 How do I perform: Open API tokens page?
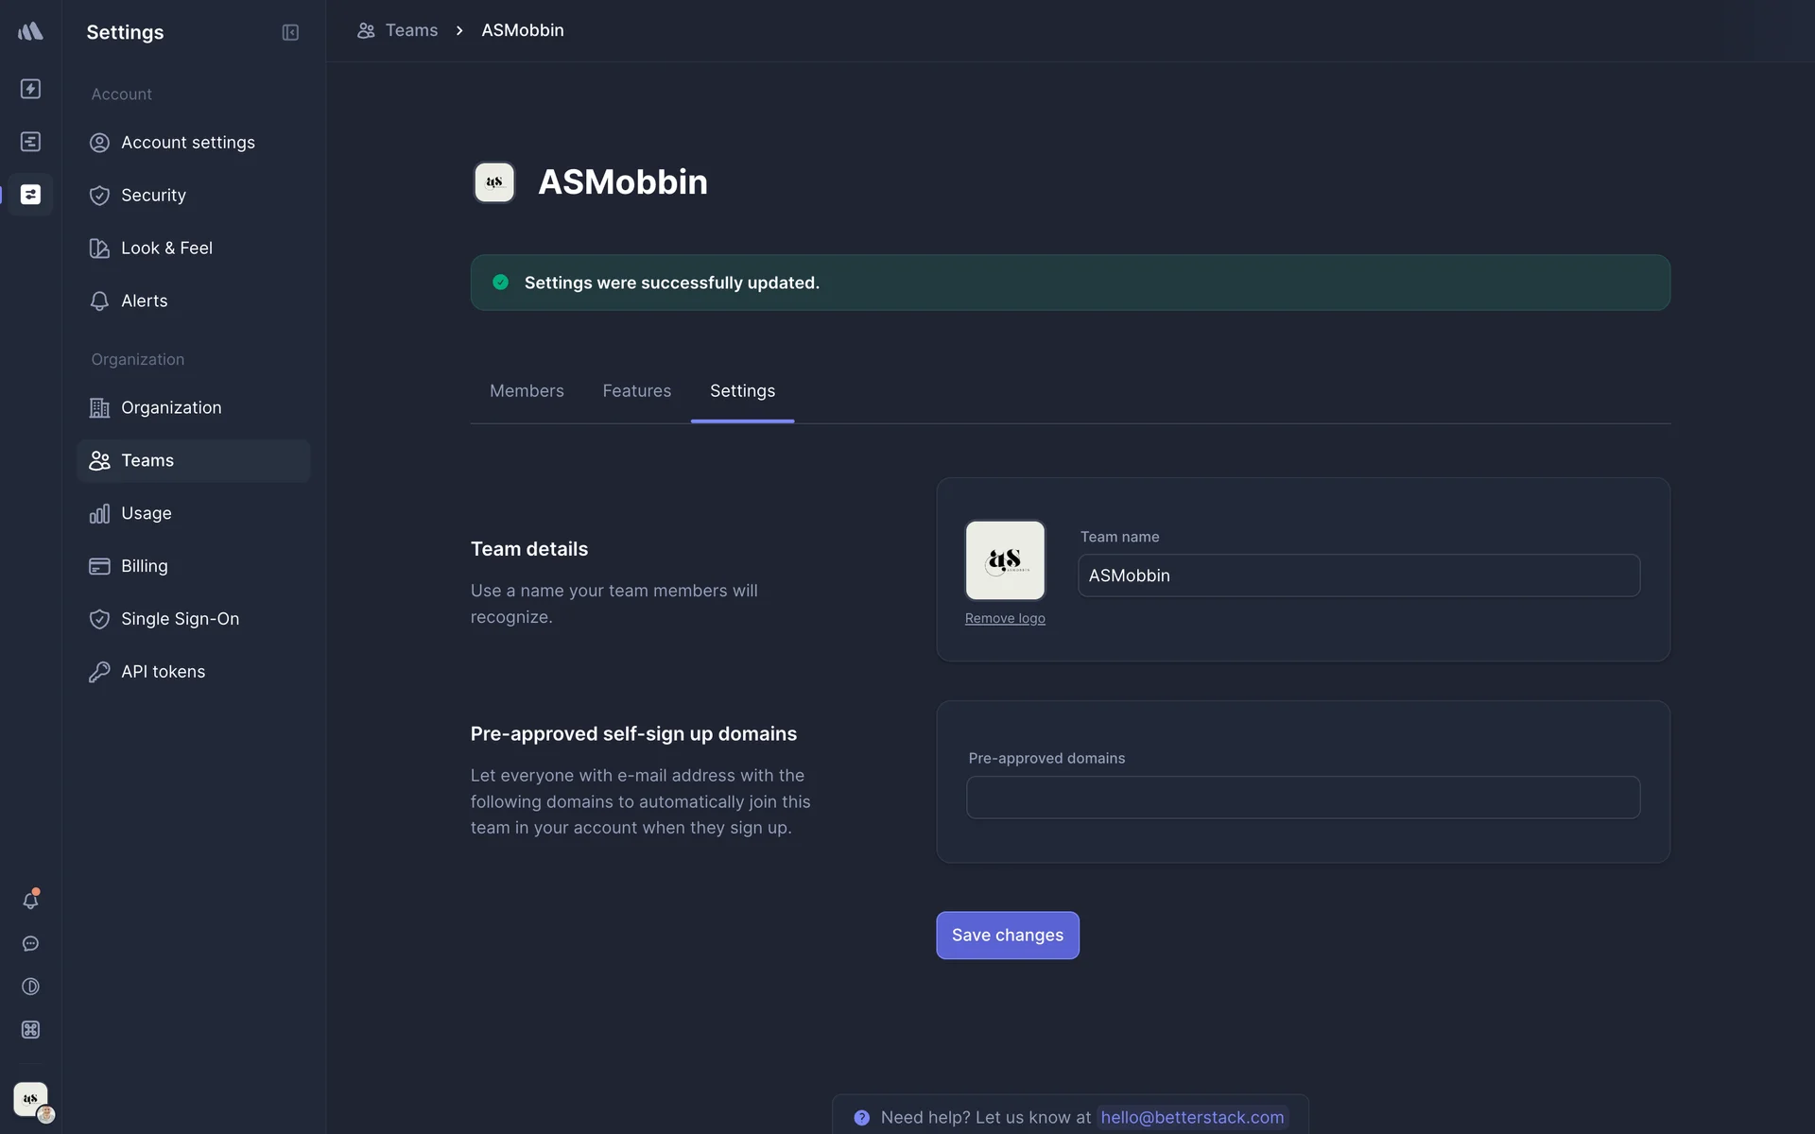click(x=163, y=672)
